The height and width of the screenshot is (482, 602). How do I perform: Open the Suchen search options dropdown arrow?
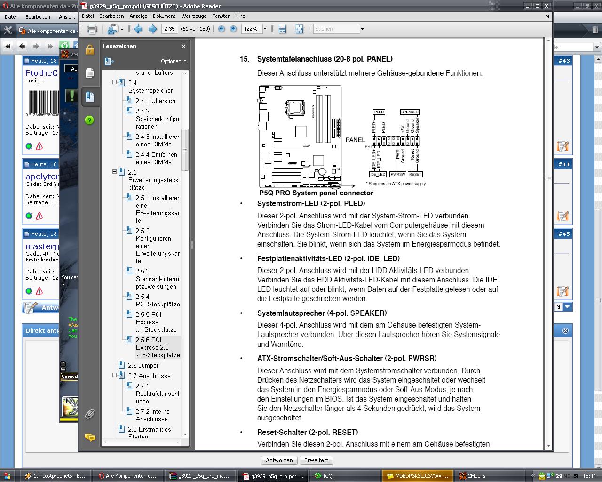point(362,29)
